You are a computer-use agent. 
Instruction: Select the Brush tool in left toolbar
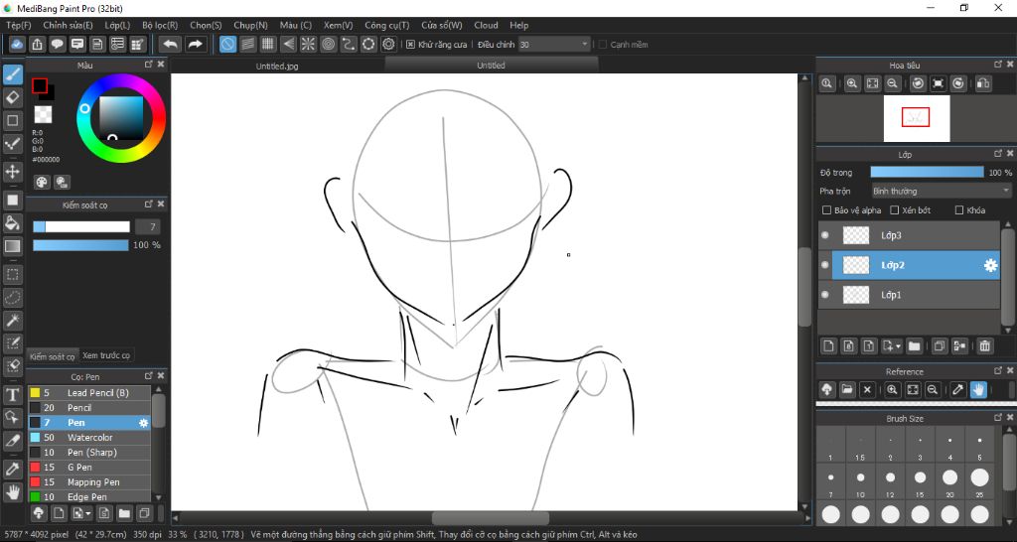[x=12, y=75]
